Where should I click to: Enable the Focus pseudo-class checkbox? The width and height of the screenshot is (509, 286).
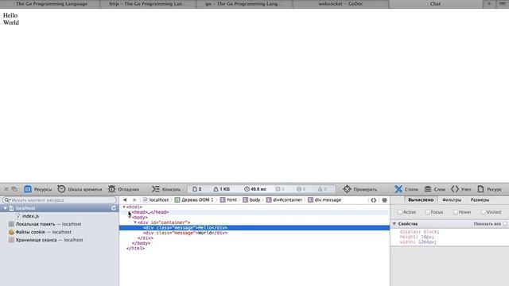point(428,212)
